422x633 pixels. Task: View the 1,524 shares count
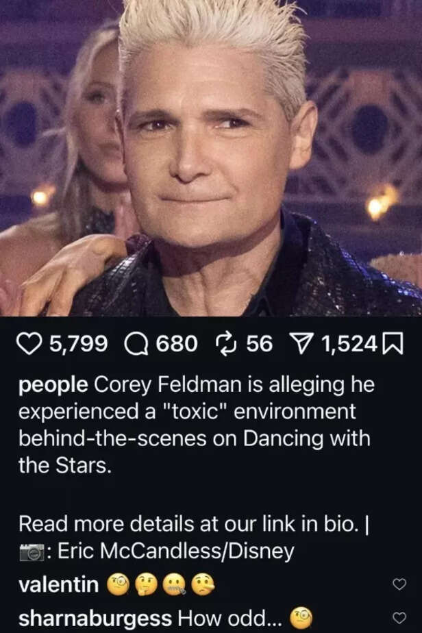coord(349,345)
